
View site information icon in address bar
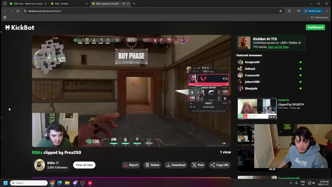25,11
